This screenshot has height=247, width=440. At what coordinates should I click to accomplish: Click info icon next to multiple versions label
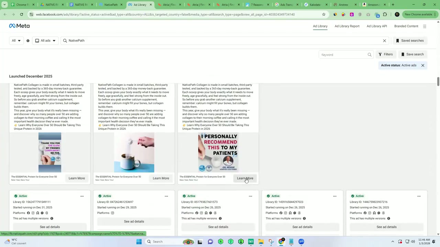(x=52, y=219)
